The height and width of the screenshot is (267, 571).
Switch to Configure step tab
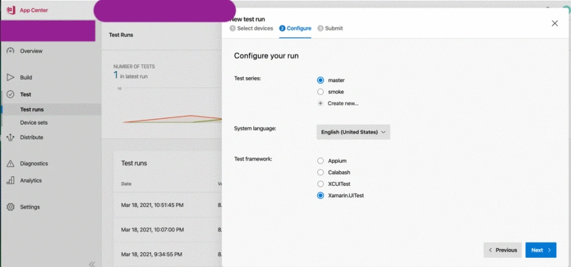coord(296,28)
